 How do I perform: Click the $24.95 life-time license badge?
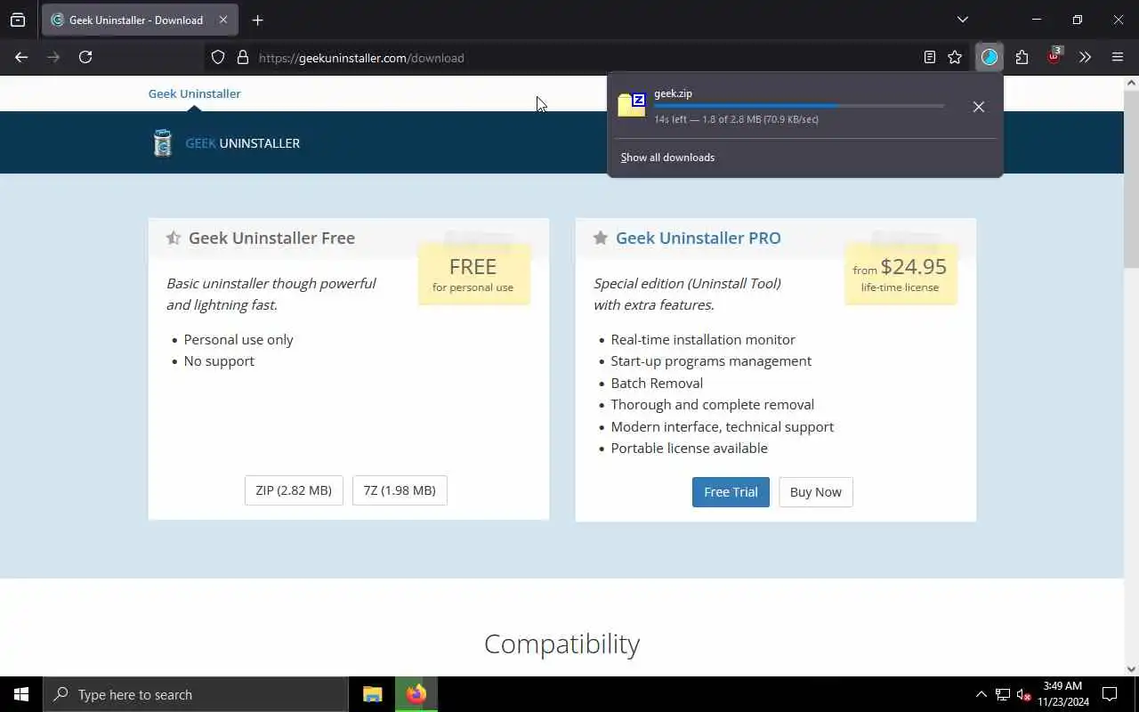point(901,274)
